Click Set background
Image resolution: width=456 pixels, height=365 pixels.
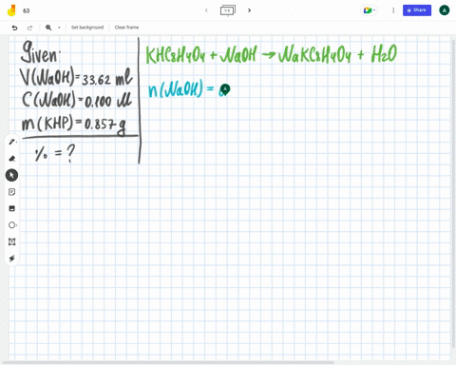tap(87, 28)
